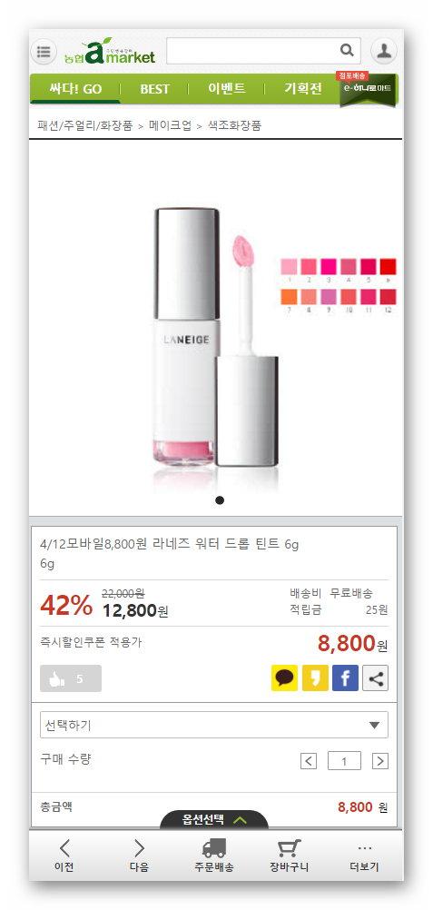The height and width of the screenshot is (910, 433).
Task: Share product on Facebook
Action: (345, 678)
